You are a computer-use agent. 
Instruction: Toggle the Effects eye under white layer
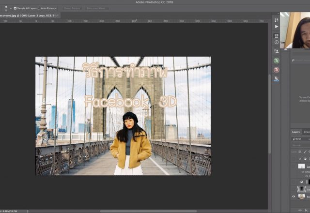click(303, 172)
